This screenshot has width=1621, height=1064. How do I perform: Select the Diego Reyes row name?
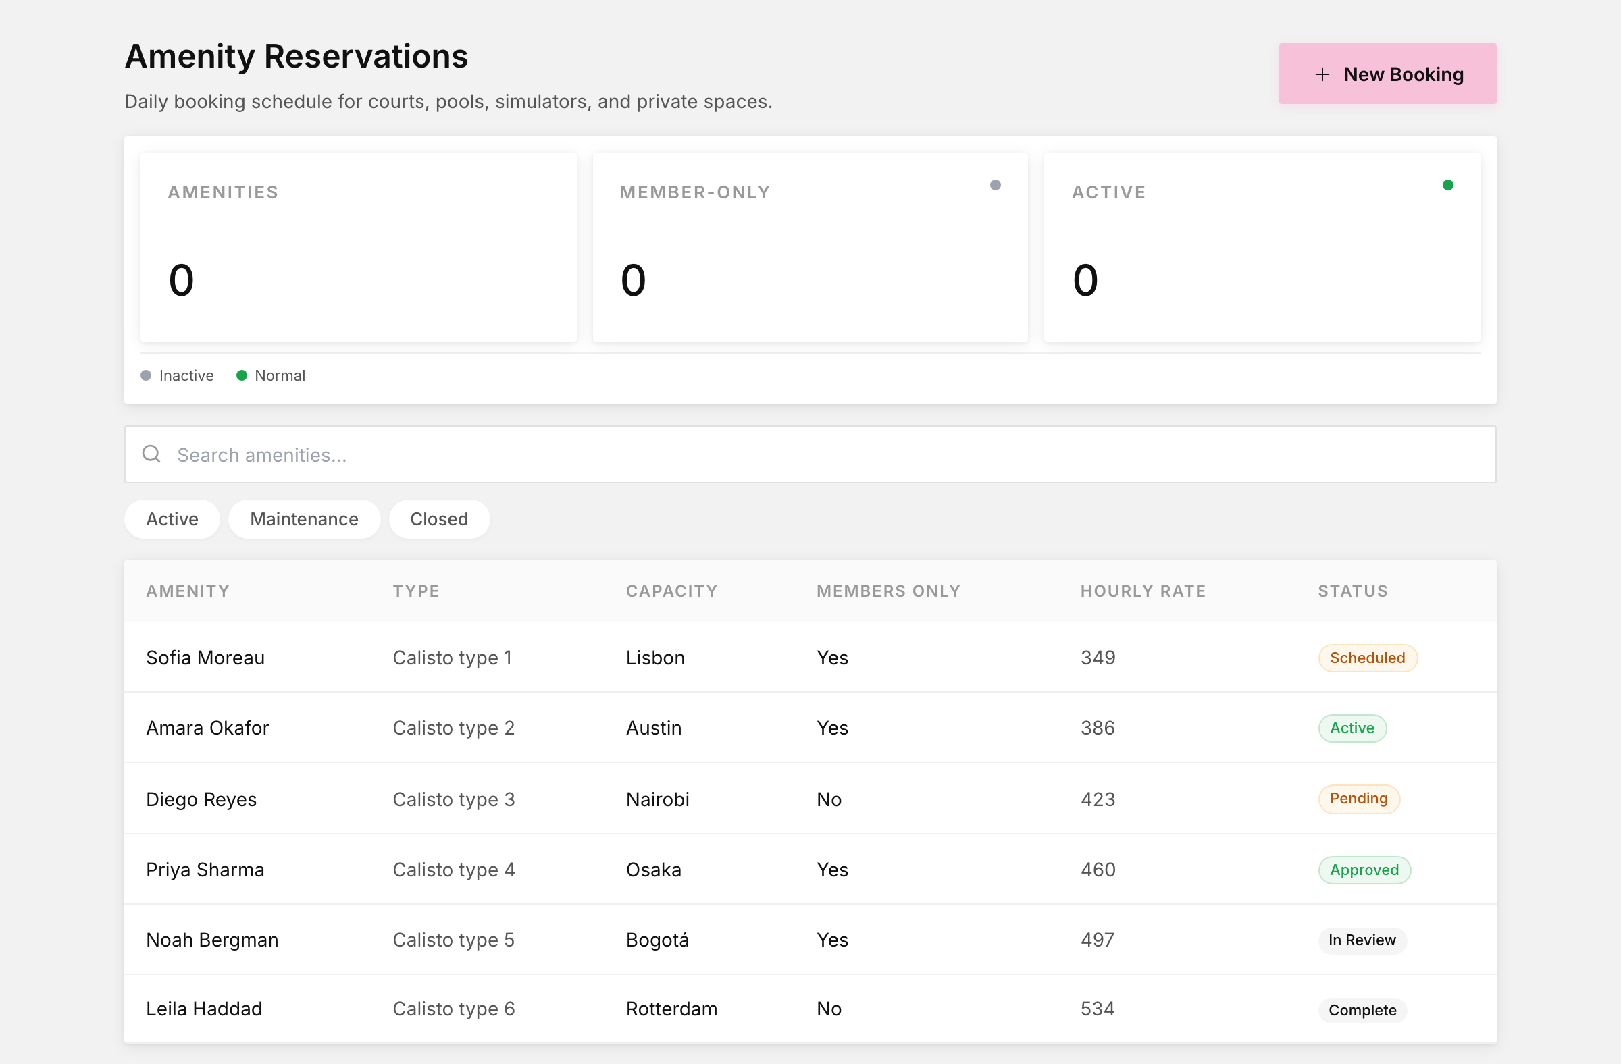tap(201, 799)
